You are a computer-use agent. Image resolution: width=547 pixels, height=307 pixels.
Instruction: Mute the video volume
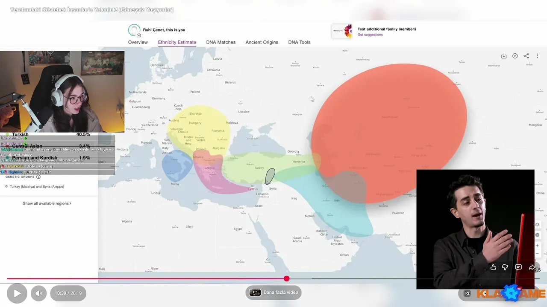(38, 293)
